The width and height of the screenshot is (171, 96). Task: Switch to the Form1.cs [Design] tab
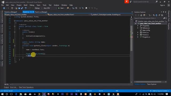point(41,12)
